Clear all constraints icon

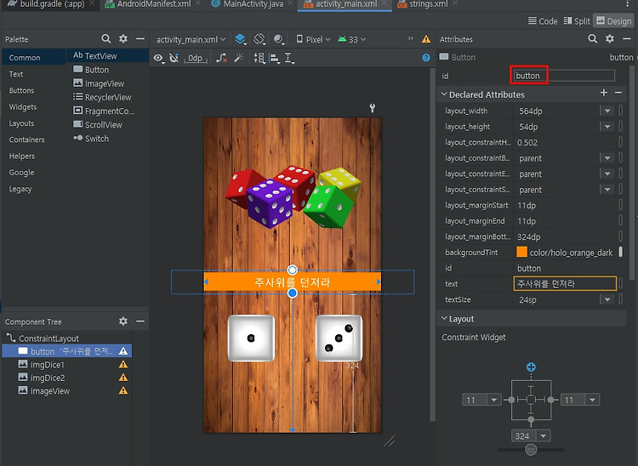(221, 58)
